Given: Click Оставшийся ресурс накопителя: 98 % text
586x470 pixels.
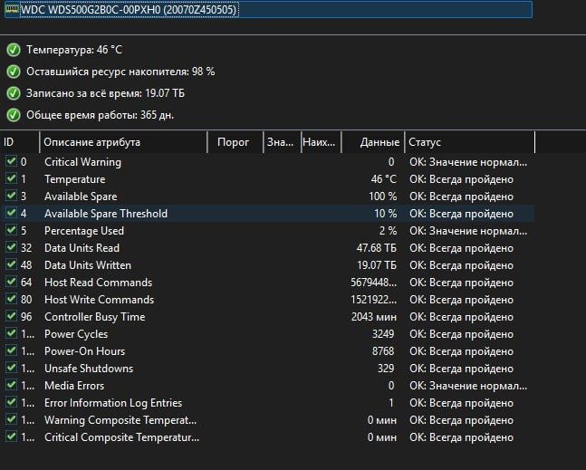Looking at the screenshot, I should [x=120, y=72].
